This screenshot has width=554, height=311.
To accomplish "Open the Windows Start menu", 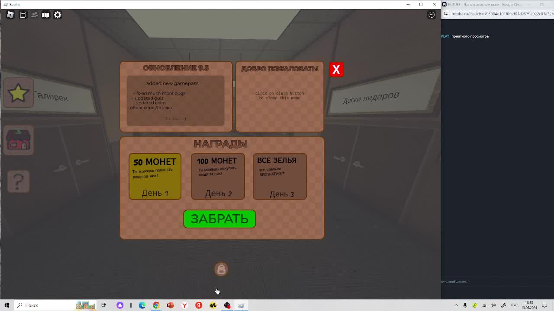I will [x=7, y=305].
